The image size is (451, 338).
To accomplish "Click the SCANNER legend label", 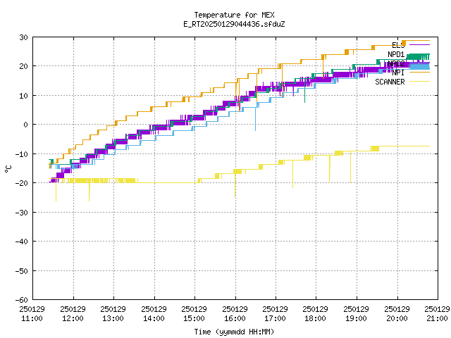I will tap(390, 82).
